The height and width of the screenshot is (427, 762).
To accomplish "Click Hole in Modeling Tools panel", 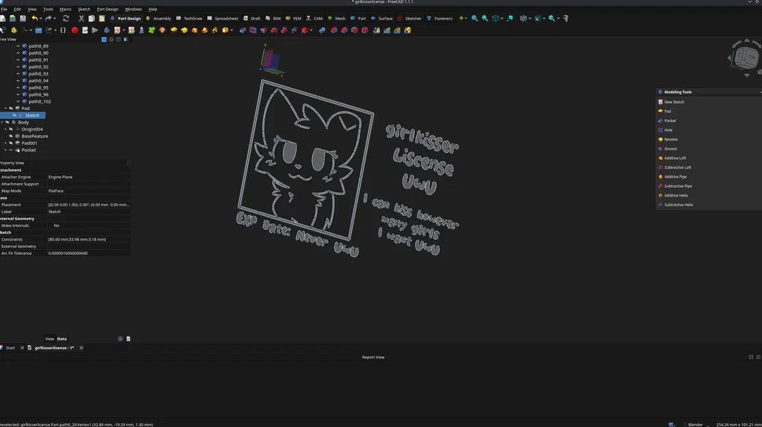I will [668, 130].
